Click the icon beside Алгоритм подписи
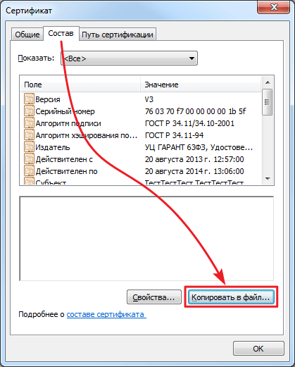 (29, 123)
